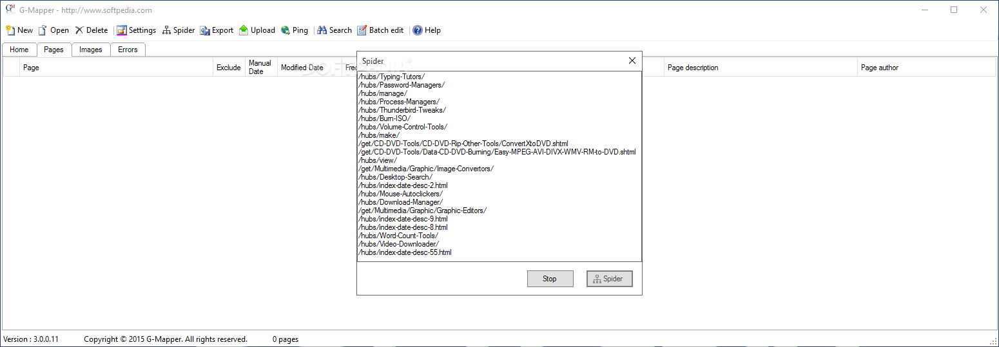999x347 pixels.
Task: Switch to the Images tab
Action: click(x=91, y=50)
